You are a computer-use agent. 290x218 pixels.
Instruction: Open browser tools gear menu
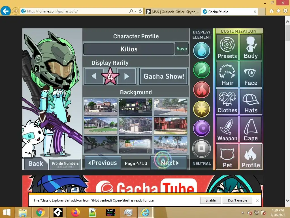[285, 11]
